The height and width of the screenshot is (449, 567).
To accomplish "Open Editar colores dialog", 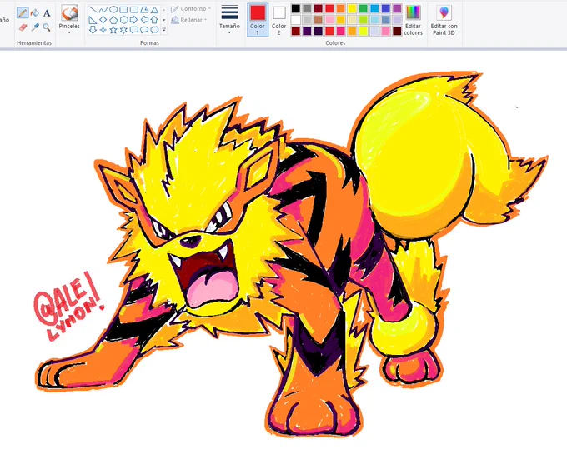I will pos(414,20).
